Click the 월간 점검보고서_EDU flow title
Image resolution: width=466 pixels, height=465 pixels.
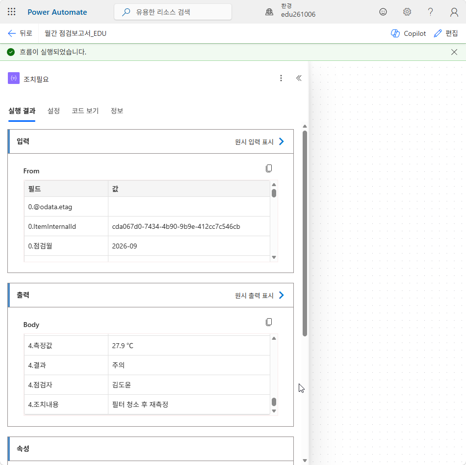76,33
